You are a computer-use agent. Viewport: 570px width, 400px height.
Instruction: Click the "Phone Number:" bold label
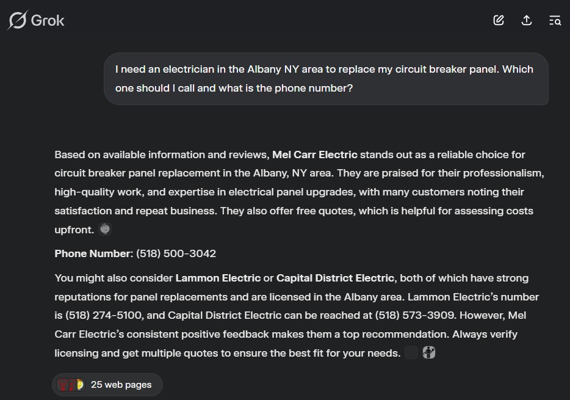94,253
